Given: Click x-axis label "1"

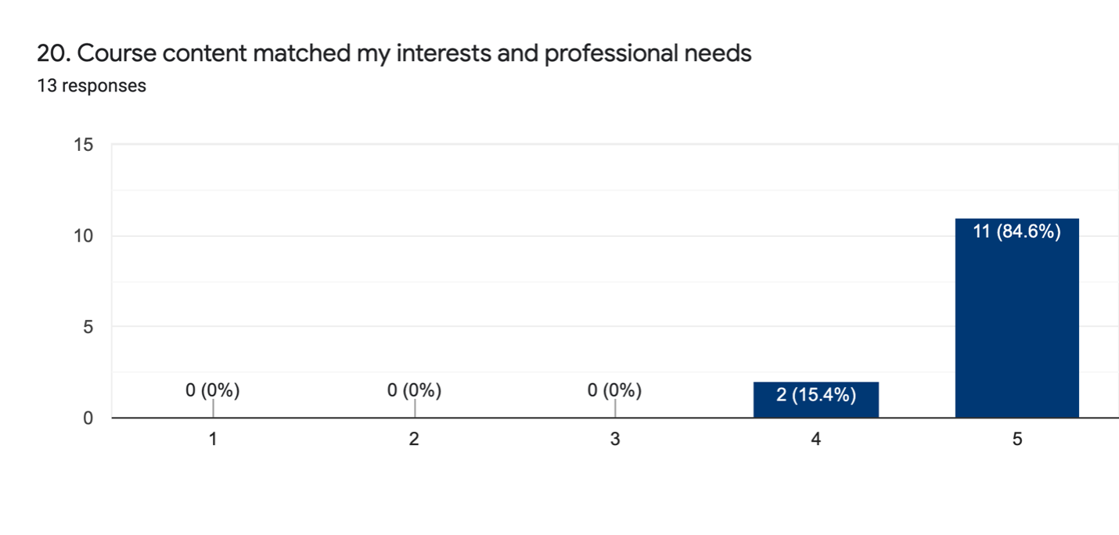Looking at the screenshot, I should [x=213, y=440].
